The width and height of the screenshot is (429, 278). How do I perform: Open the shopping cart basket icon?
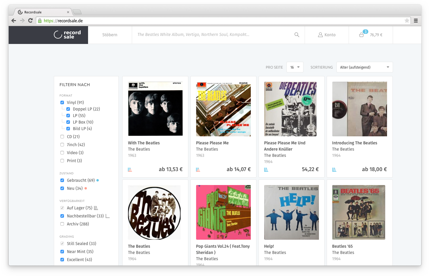click(361, 35)
